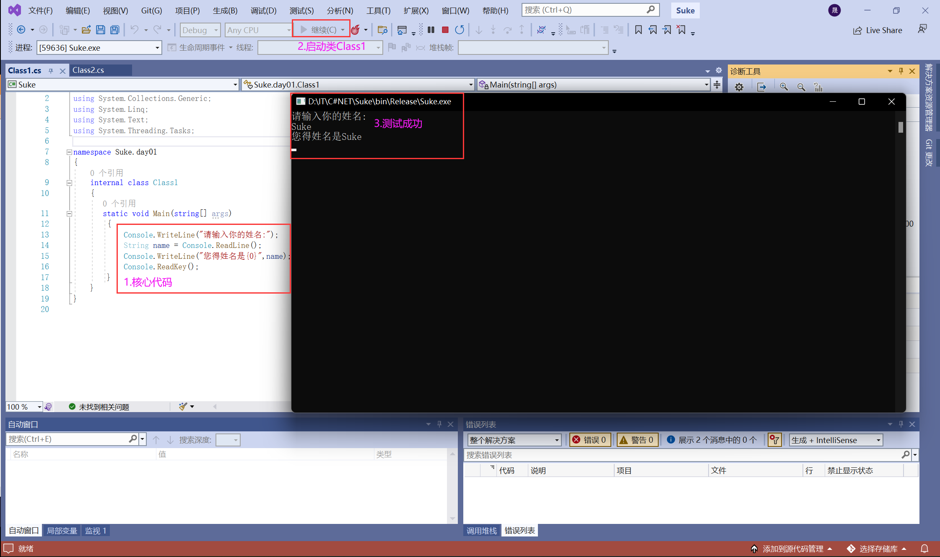Viewport: 940px width, 557px height.
Task: Click the Continue (继续) button
Action: pyautogui.click(x=319, y=30)
